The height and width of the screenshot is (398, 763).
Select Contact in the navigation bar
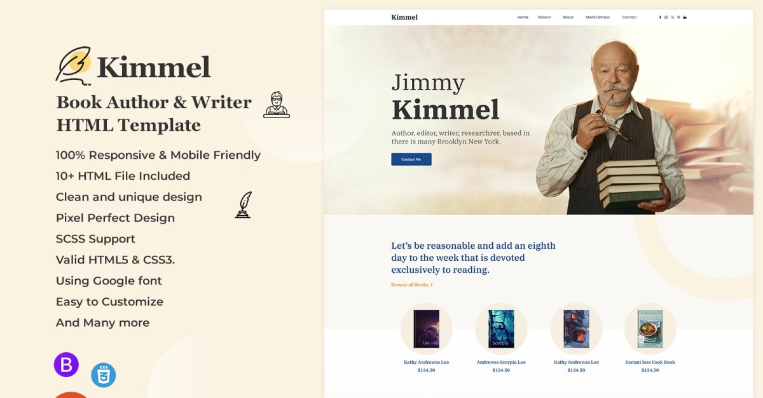pyautogui.click(x=629, y=17)
